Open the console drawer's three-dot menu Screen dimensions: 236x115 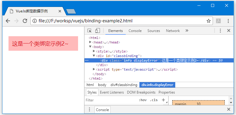[89, 110]
